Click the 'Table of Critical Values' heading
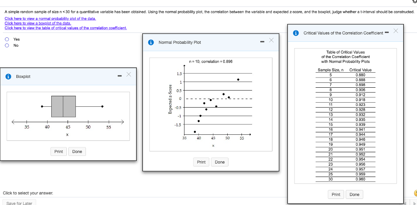The height and width of the screenshot is (205, 417). click(345, 52)
